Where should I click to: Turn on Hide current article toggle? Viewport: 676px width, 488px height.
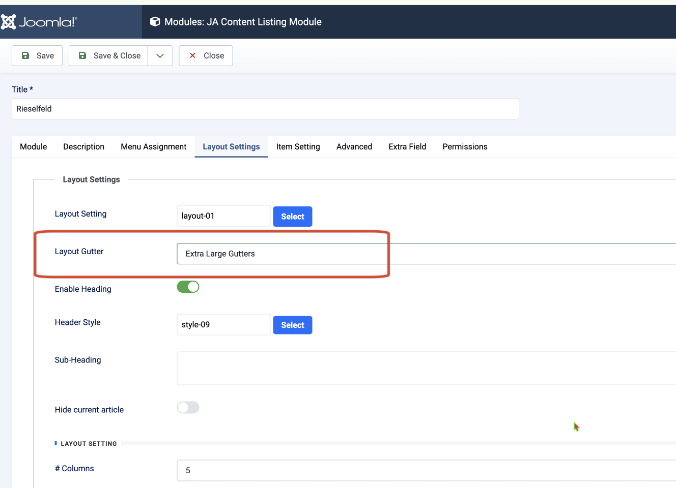(x=188, y=408)
